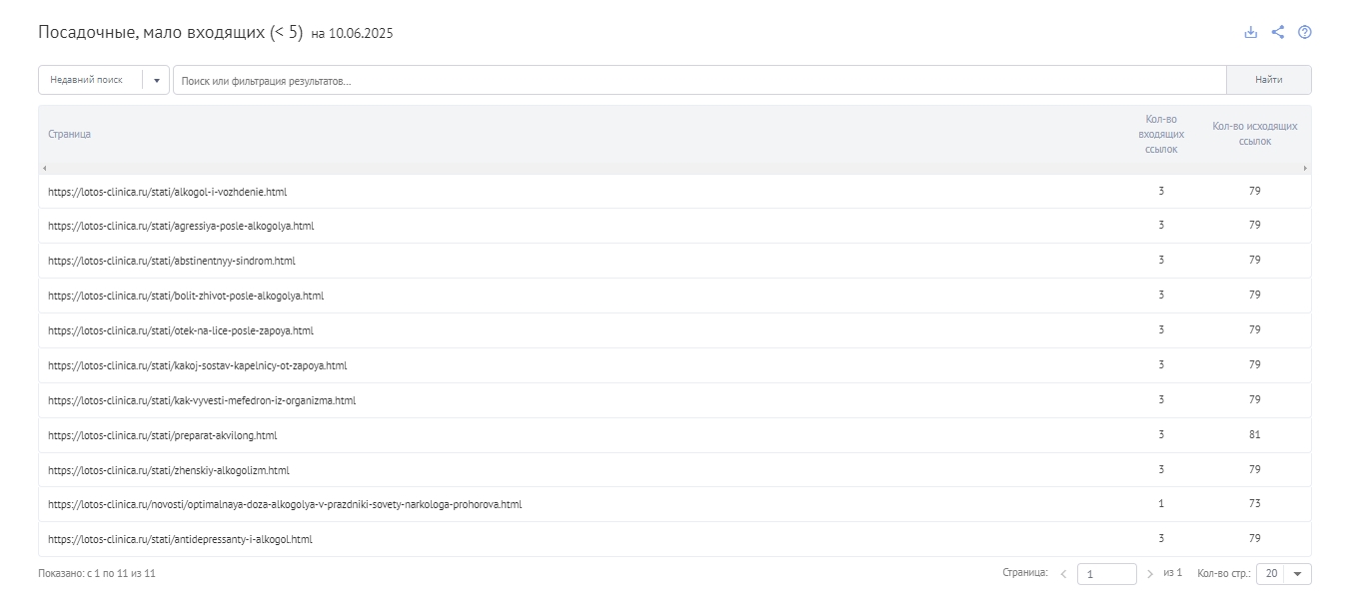
Task: Click outgoing links value 73
Action: pyautogui.click(x=1255, y=504)
